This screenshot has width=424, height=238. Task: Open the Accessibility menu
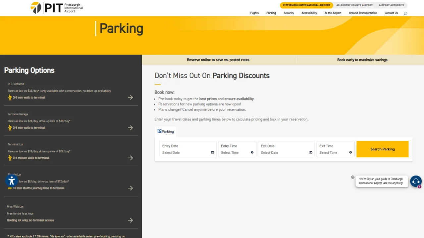coord(309,13)
